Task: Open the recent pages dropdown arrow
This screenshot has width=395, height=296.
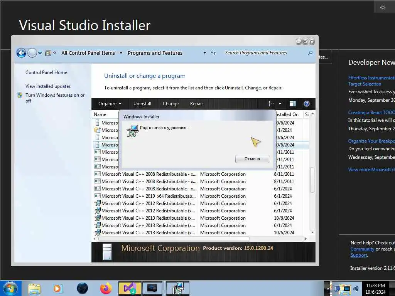Action: (40, 53)
